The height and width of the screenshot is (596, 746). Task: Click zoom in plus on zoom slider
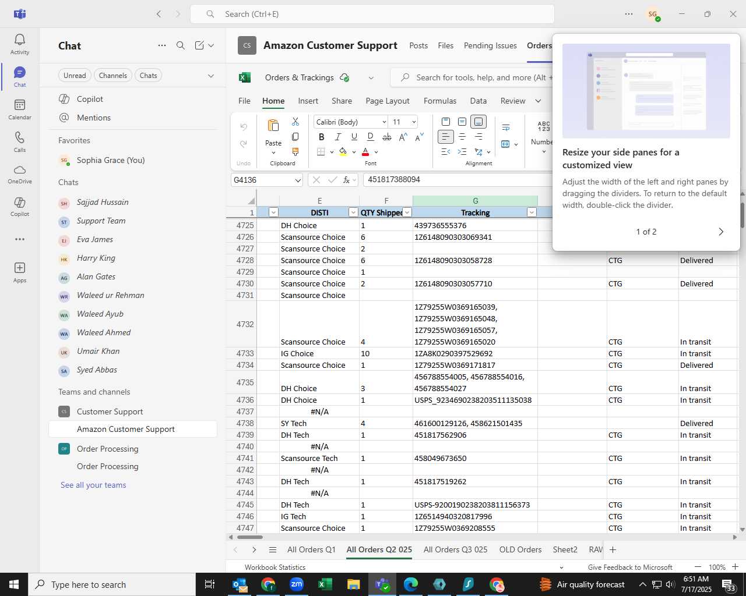pos(735,567)
